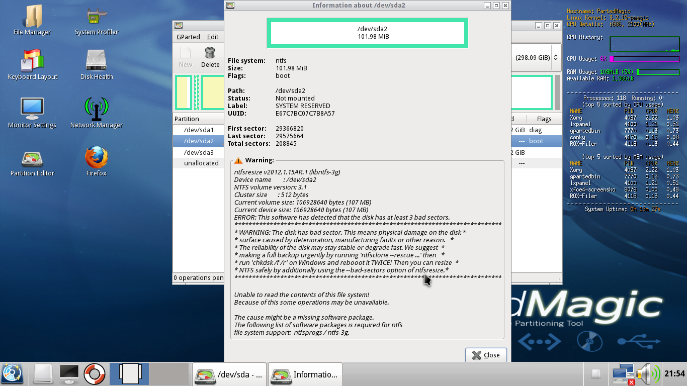Open the File Manager desktop icon
Viewport: 687px width, 386px height.
pyautogui.click(x=32, y=21)
